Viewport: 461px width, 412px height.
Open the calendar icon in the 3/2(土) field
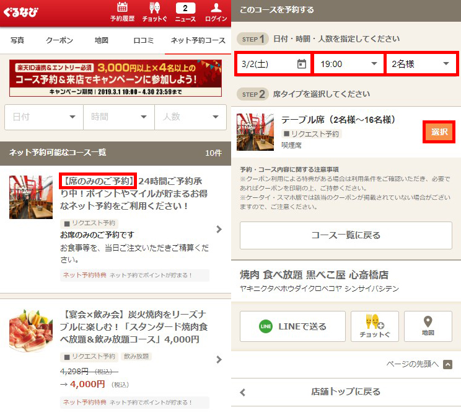pyautogui.click(x=301, y=64)
